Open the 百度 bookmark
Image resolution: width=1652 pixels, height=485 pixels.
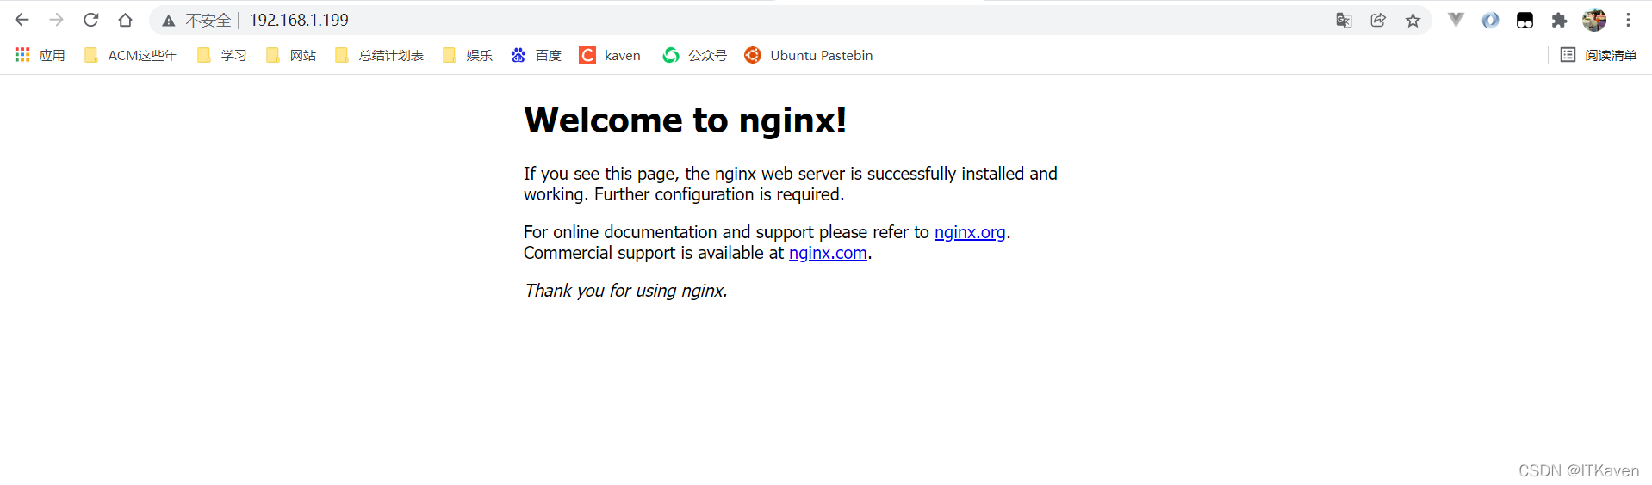coord(537,55)
